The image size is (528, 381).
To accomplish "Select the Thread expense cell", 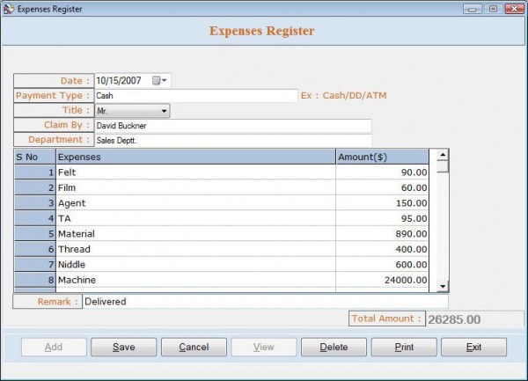I will 196,249.
